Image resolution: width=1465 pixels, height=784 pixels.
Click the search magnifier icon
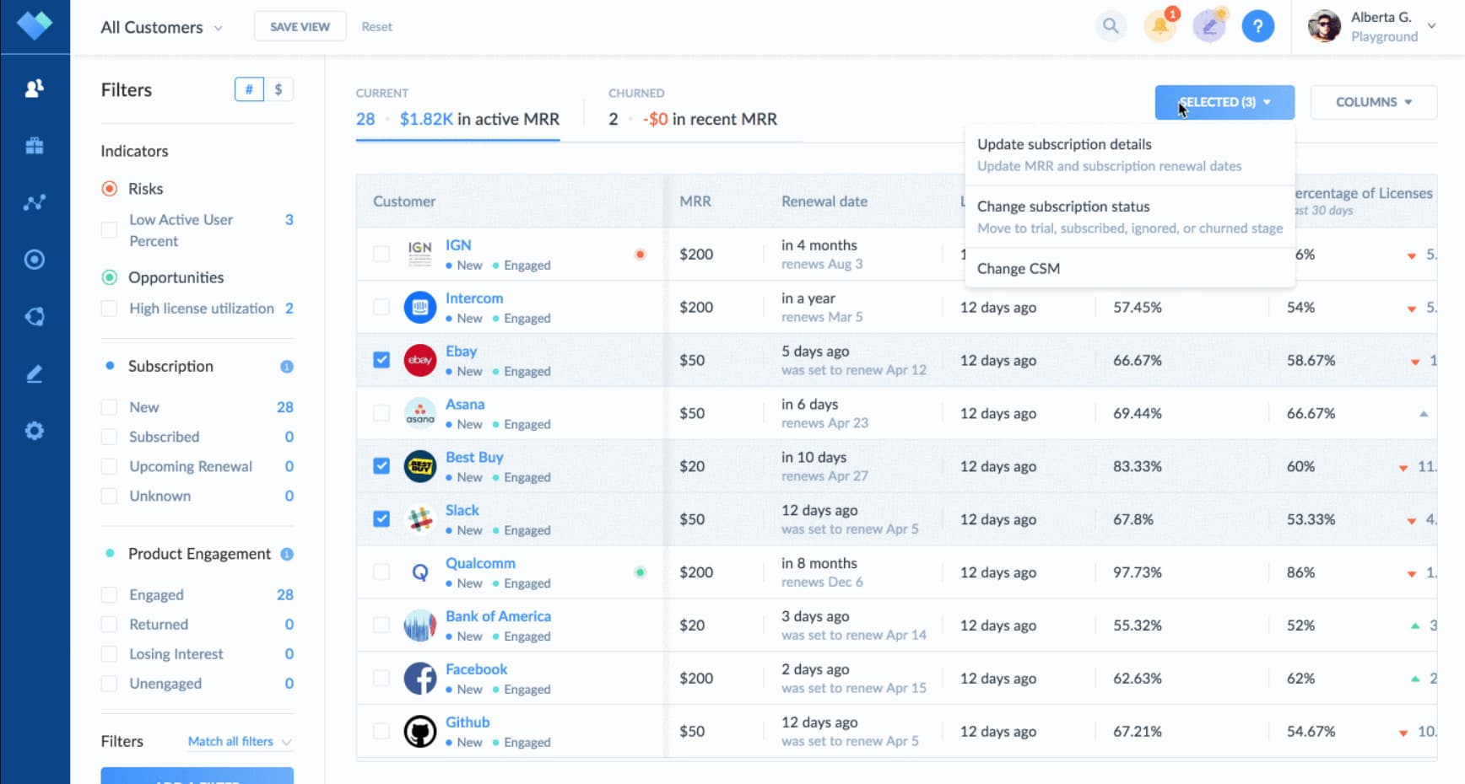tap(1111, 26)
